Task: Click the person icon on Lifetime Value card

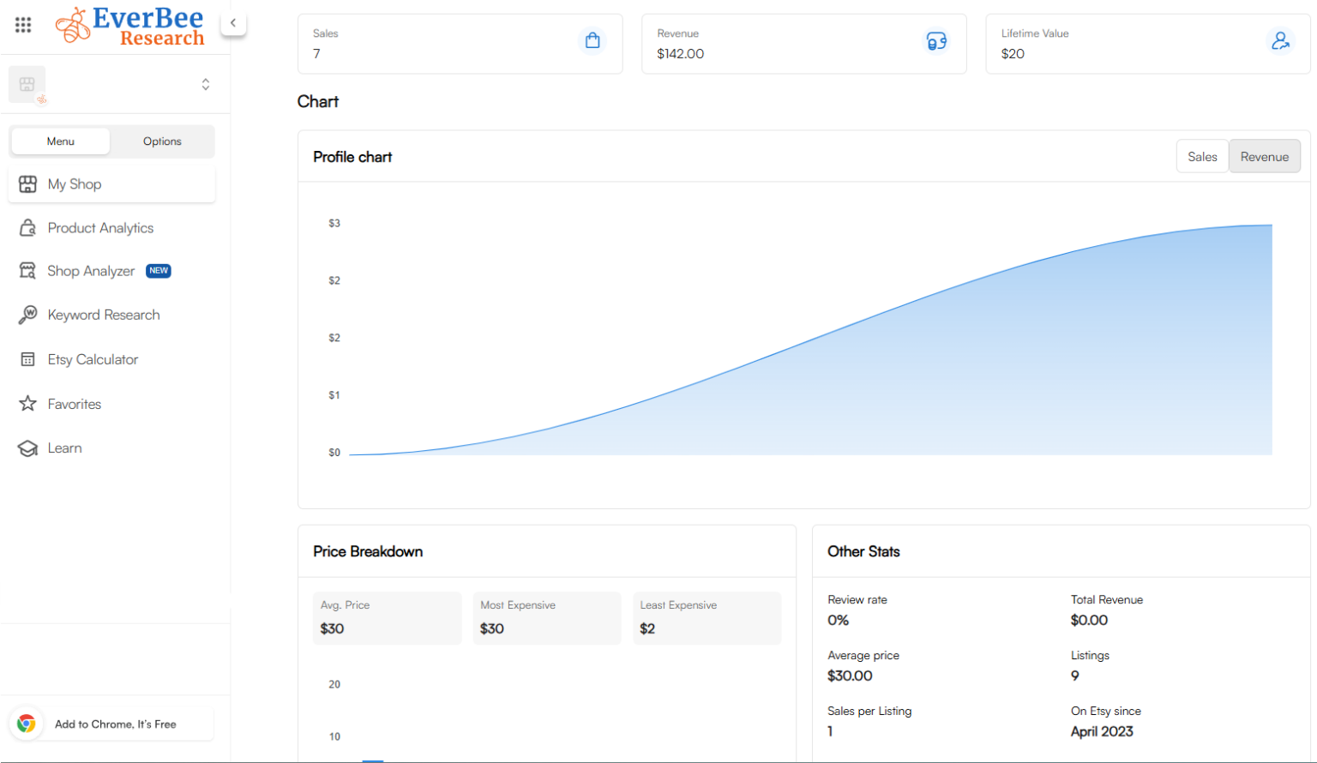Action: point(1281,40)
